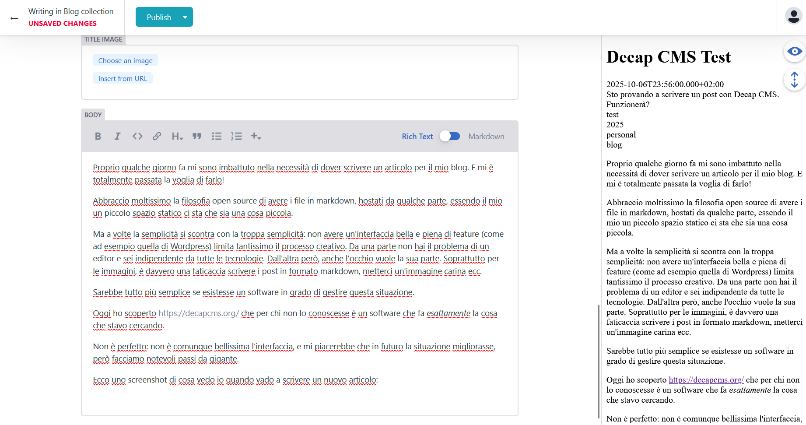Open the user account avatar menu
This screenshot has height=425, width=806.
point(793,16)
